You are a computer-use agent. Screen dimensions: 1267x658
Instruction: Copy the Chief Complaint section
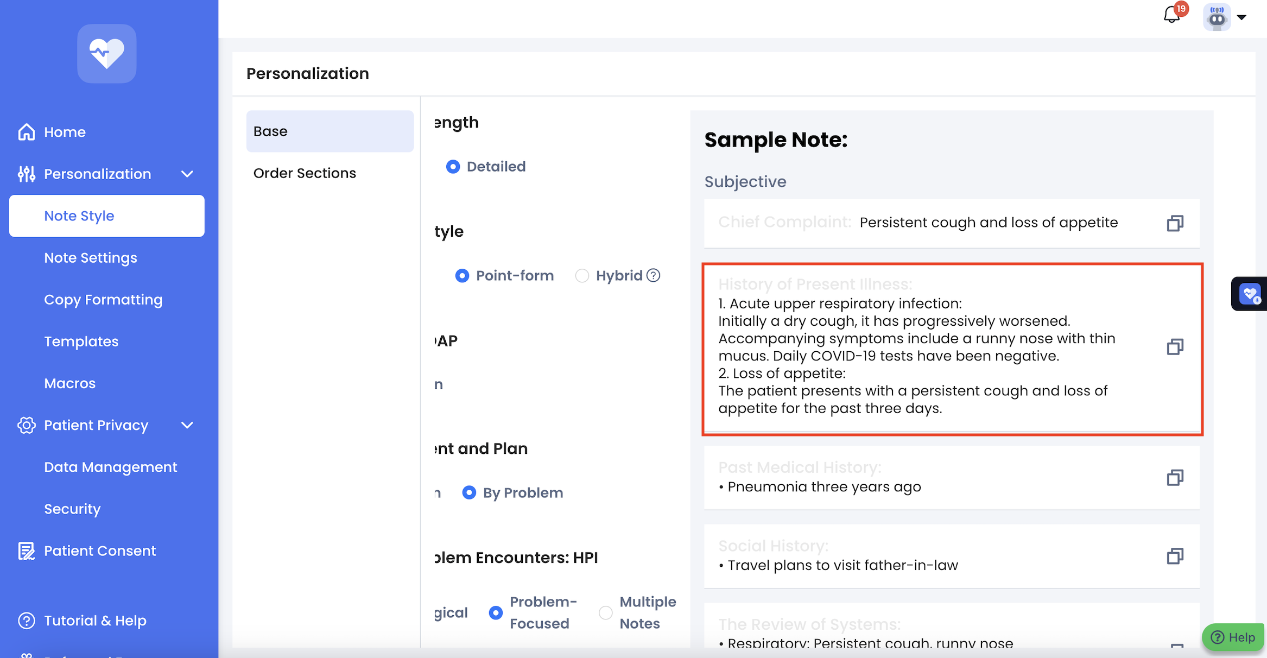(x=1175, y=223)
